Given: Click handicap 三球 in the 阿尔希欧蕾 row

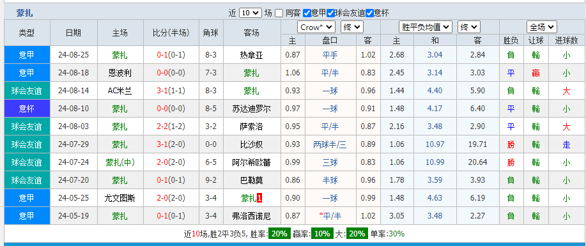Looking at the screenshot, I should pyautogui.click(x=330, y=163).
